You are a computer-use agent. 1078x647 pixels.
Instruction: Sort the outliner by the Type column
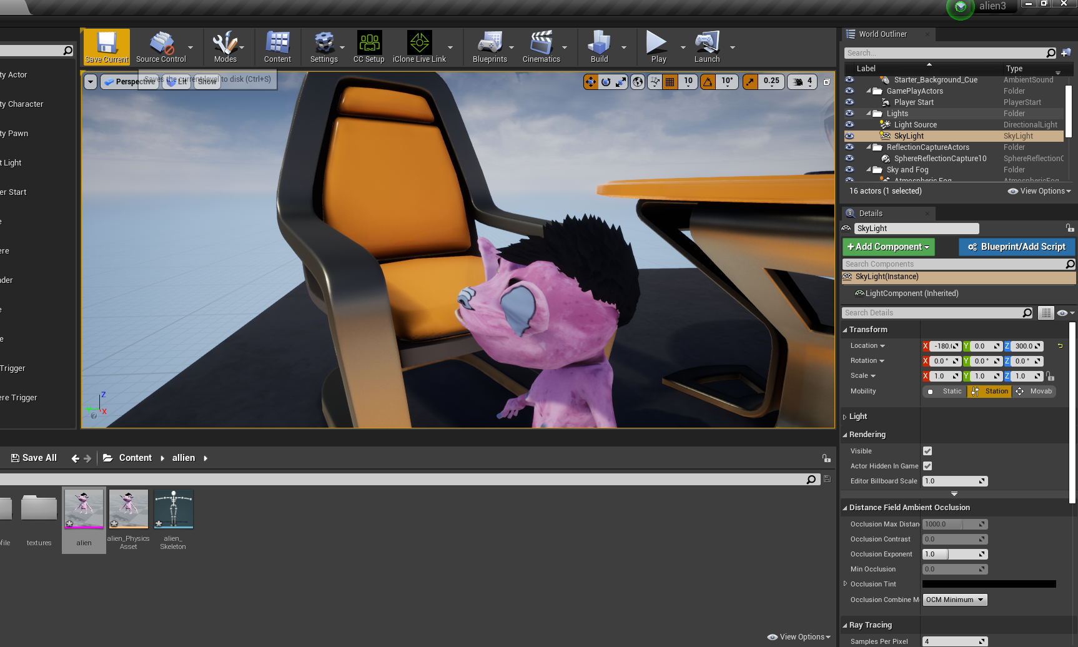[1014, 69]
